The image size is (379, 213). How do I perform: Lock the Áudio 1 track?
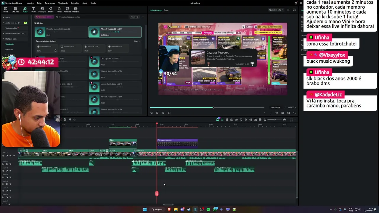pyautogui.click(x=3, y=164)
